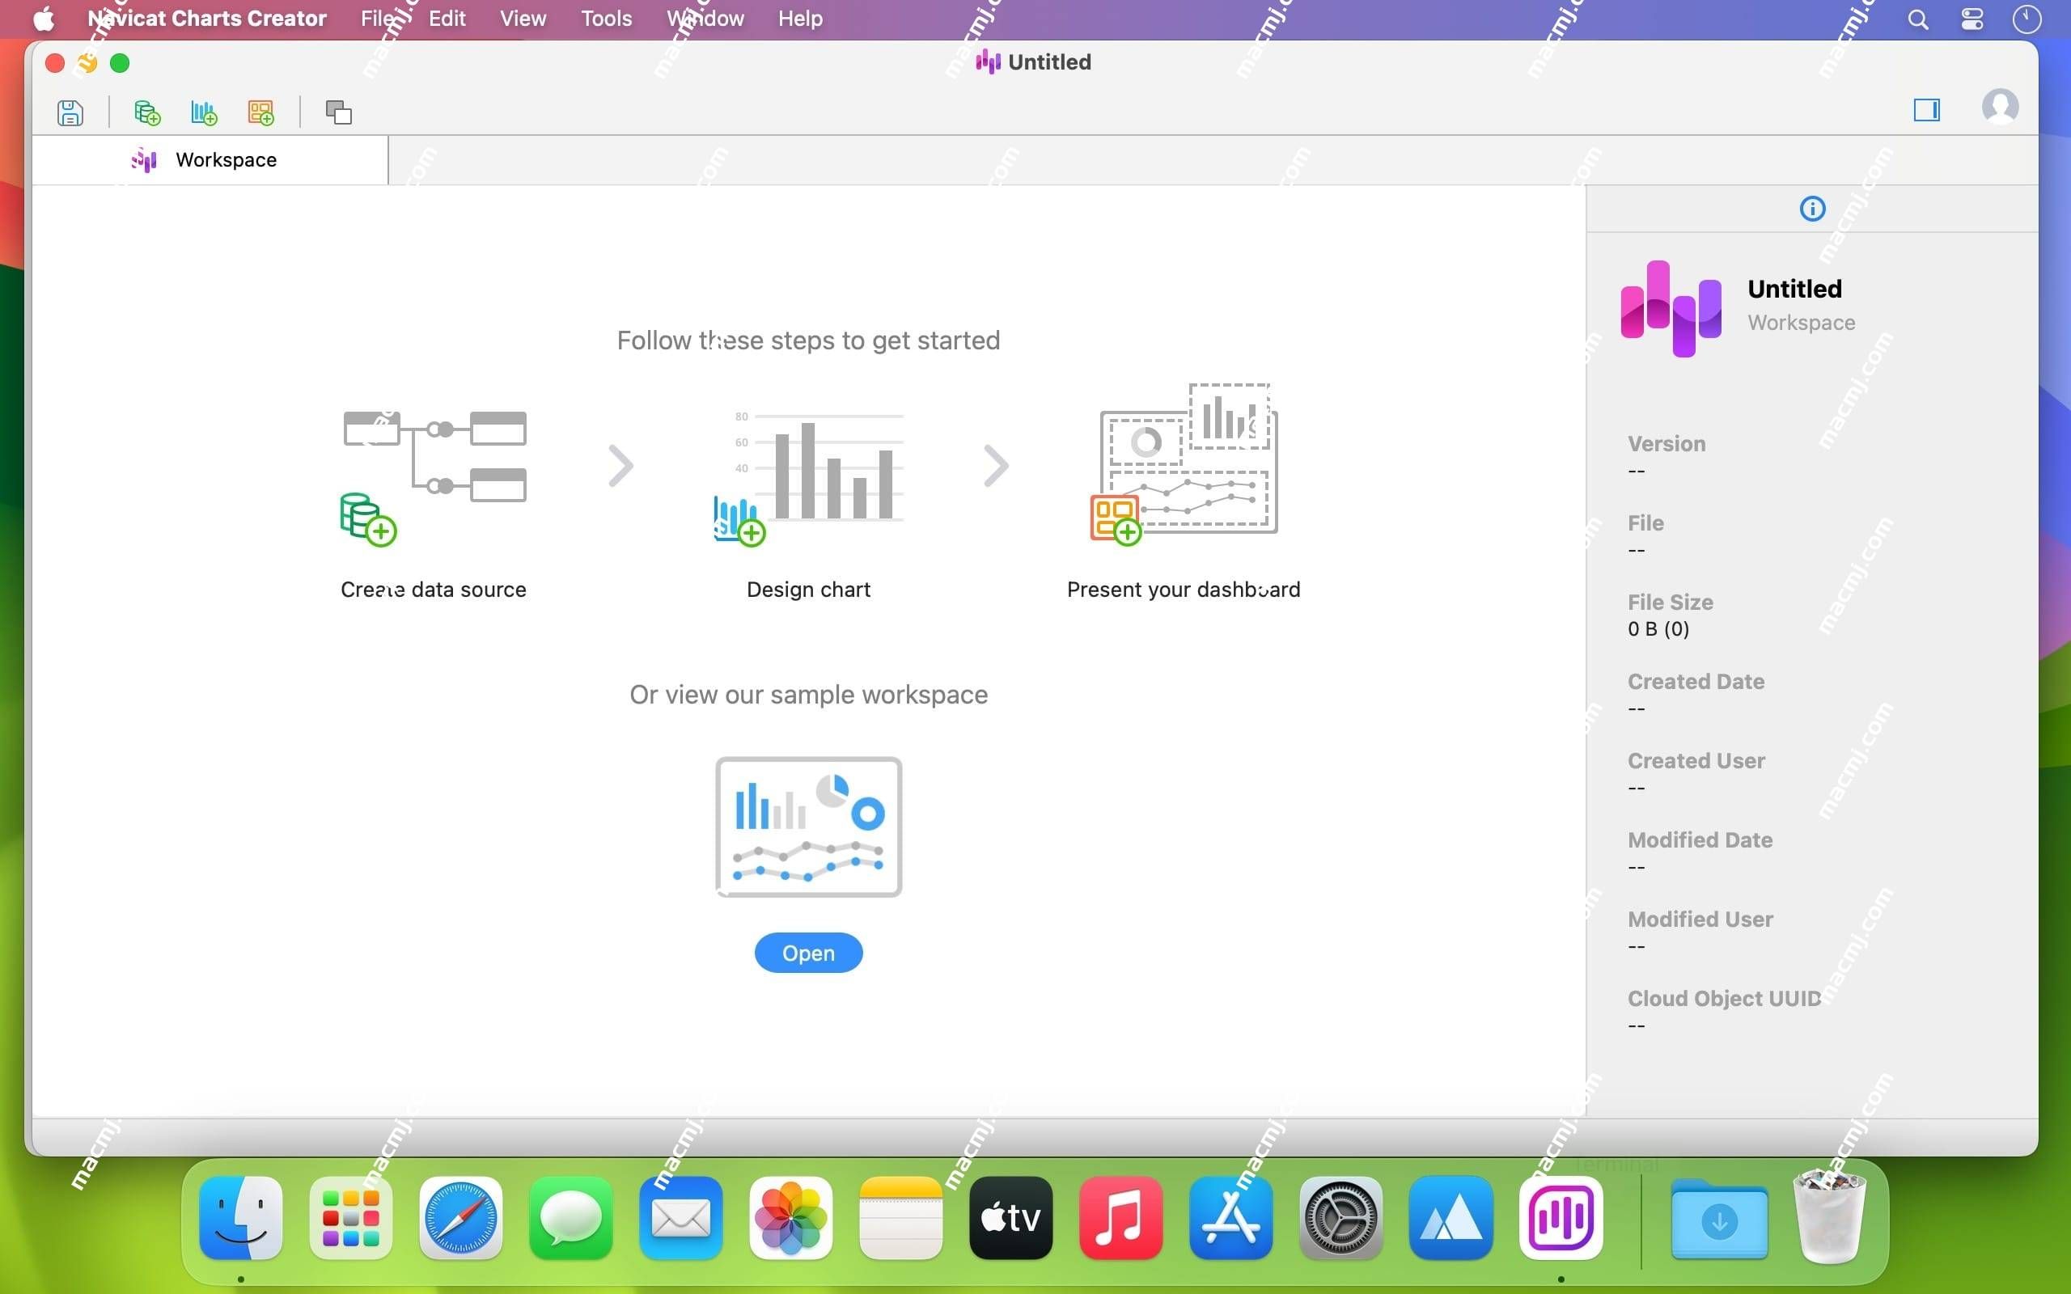Open the Apple menu

tap(43, 18)
